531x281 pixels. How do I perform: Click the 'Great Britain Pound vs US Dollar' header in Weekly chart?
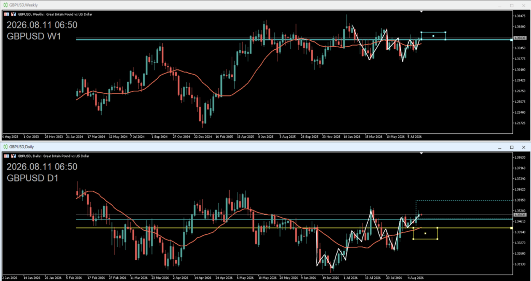(69, 15)
